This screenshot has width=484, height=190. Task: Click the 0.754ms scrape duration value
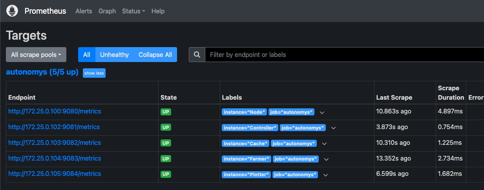coord(450,127)
